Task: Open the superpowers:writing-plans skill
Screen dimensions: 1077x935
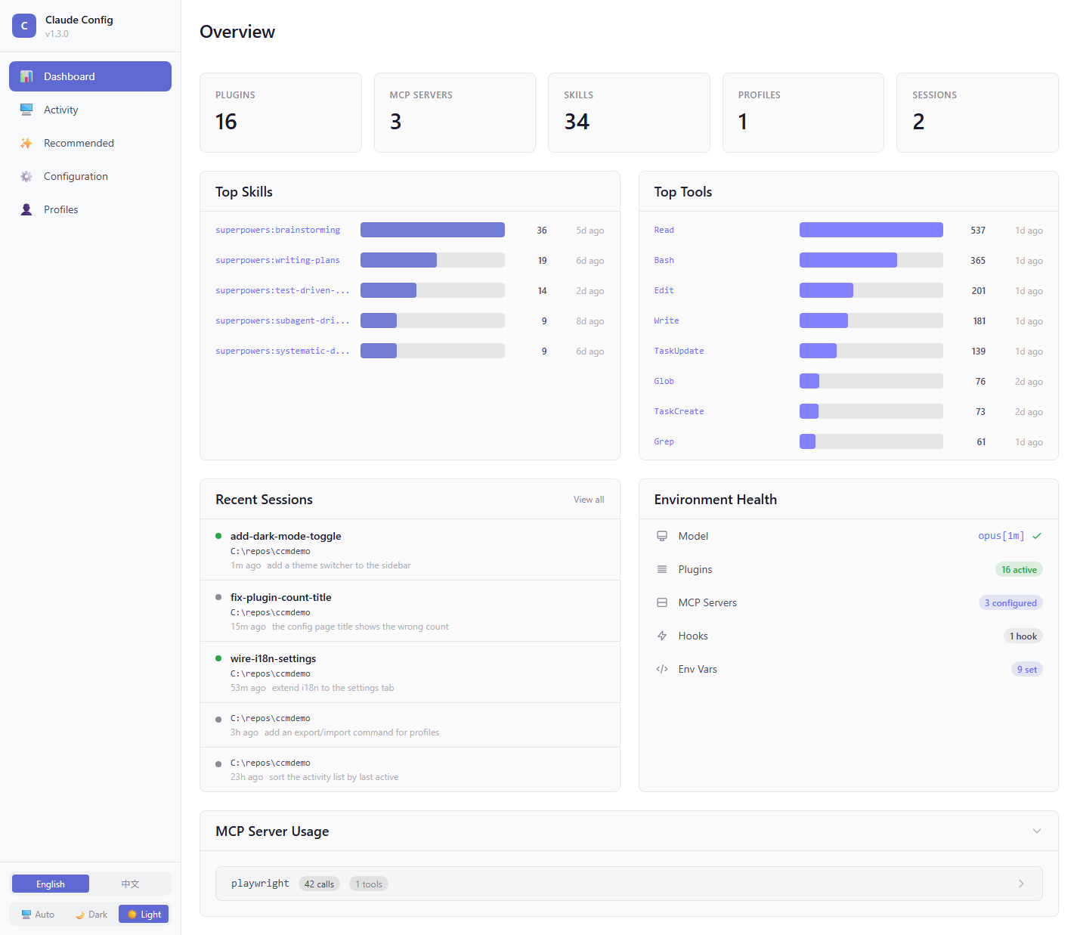Action: [277, 260]
